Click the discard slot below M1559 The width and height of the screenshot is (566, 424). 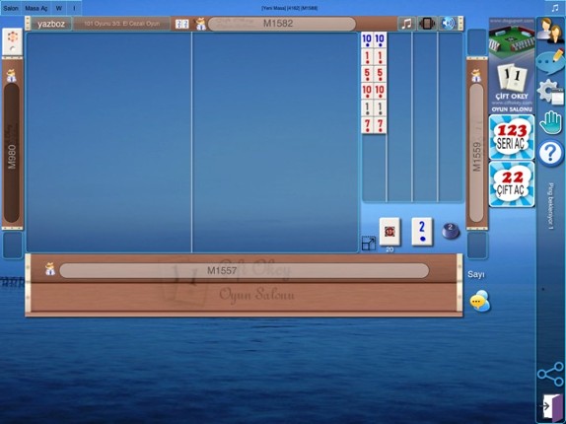point(477,245)
